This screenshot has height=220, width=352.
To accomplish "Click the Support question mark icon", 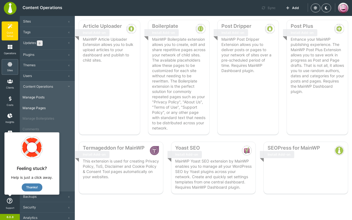I will tap(10, 201).
